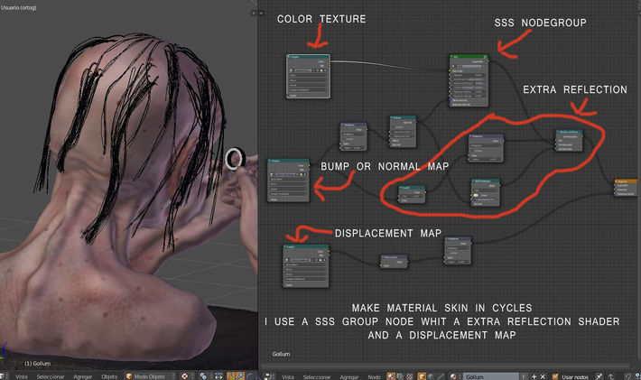Image resolution: width=641 pixels, height=380 pixels.
Task: Open Seleccionar menu in the 3D viewport
Action: coord(51,376)
